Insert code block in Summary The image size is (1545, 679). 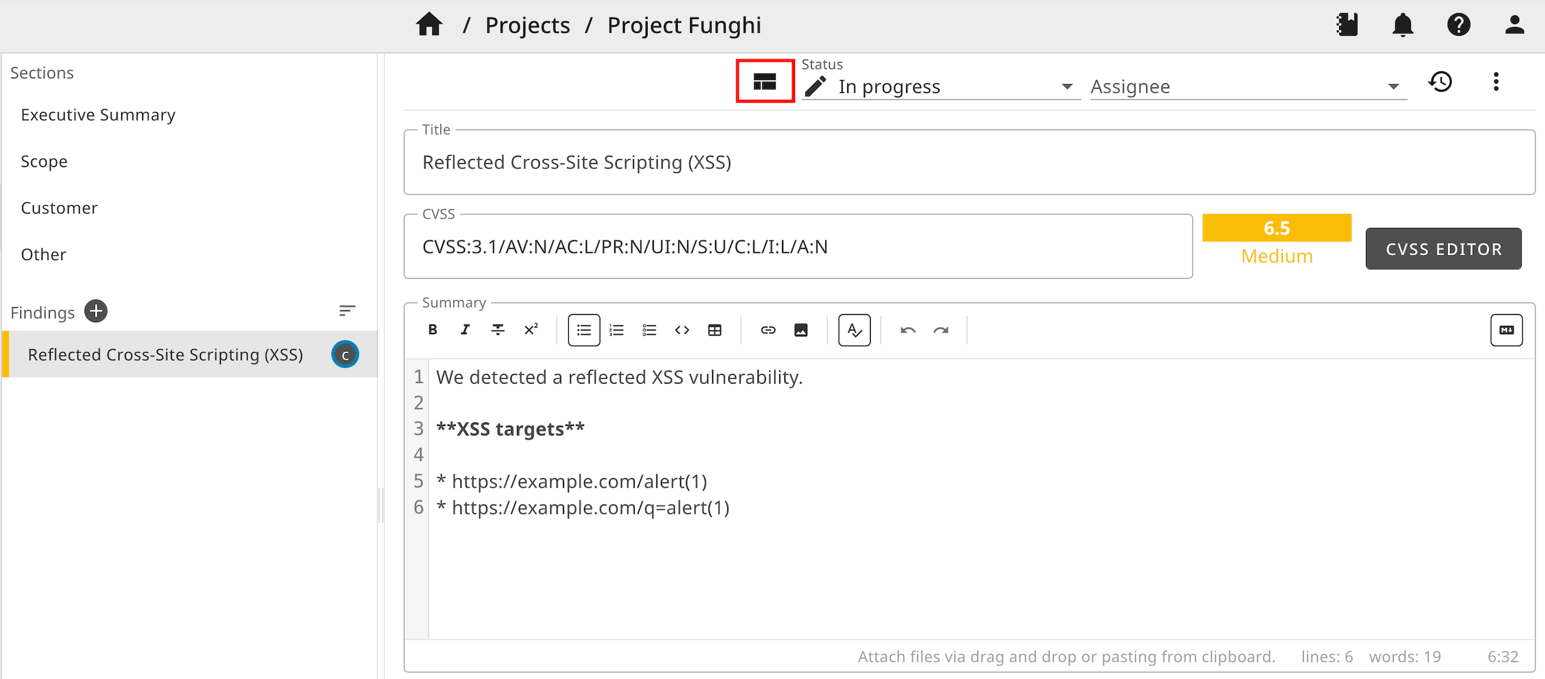point(682,329)
